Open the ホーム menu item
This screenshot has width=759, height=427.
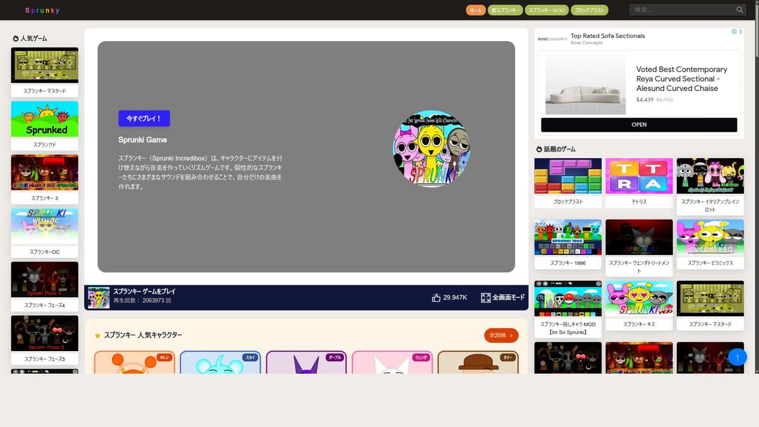tap(476, 10)
